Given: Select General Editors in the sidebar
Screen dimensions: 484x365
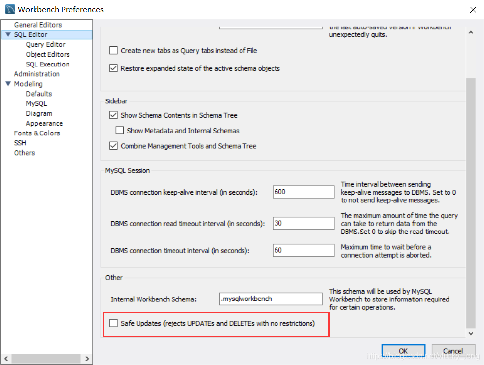Looking at the screenshot, I should point(38,25).
